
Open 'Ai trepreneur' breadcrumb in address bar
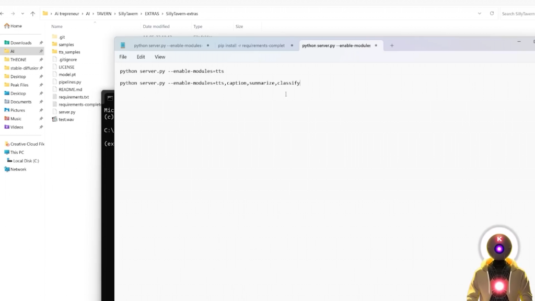[x=67, y=14]
